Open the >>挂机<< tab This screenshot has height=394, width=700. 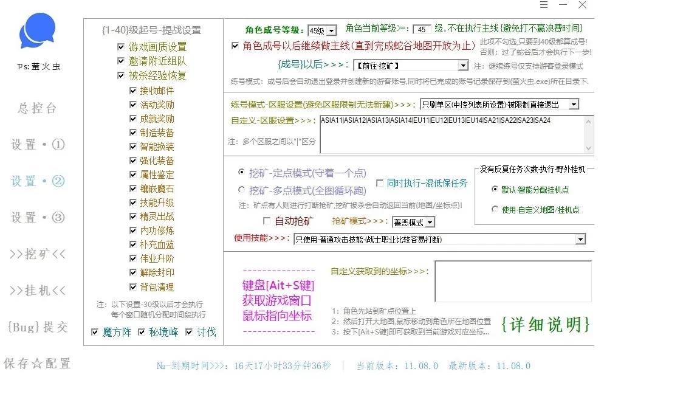coord(38,291)
